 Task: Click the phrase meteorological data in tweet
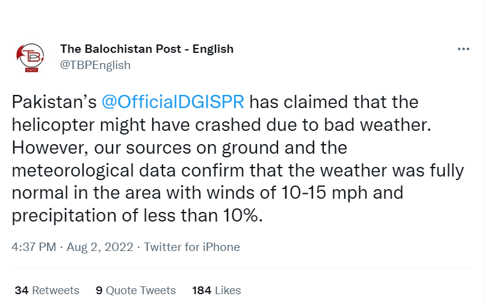coord(94,171)
